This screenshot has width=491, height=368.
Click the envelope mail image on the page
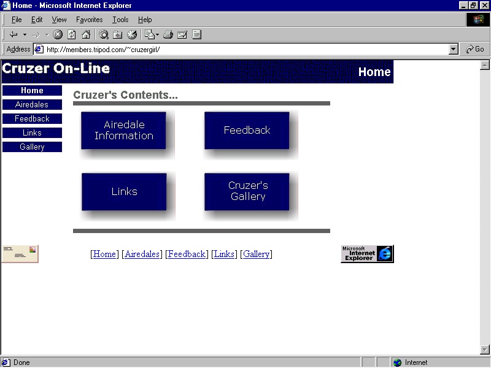point(20,253)
